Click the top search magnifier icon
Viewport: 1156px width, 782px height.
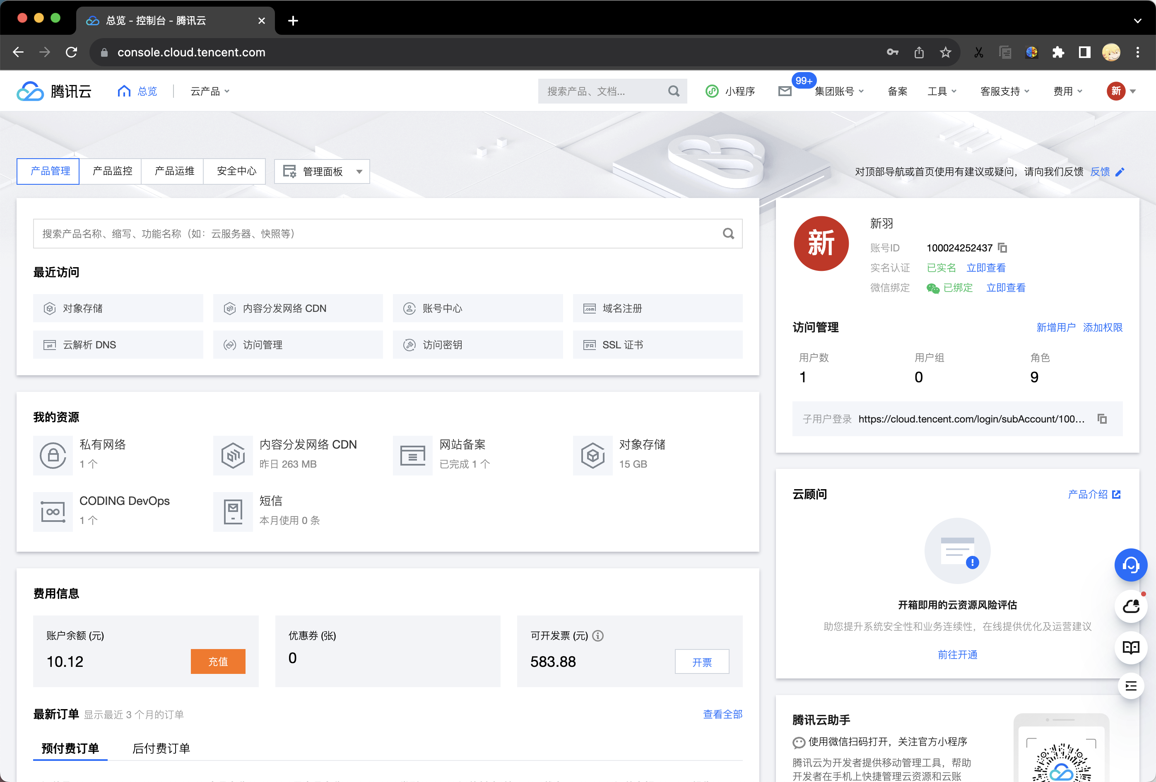coord(674,91)
